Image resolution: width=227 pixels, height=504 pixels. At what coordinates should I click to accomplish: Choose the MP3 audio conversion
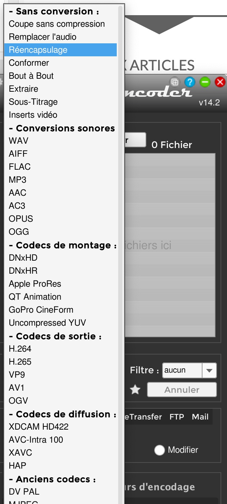pyautogui.click(x=18, y=180)
